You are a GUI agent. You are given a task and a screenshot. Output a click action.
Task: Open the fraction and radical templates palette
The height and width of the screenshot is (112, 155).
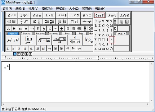click(x=24, y=21)
